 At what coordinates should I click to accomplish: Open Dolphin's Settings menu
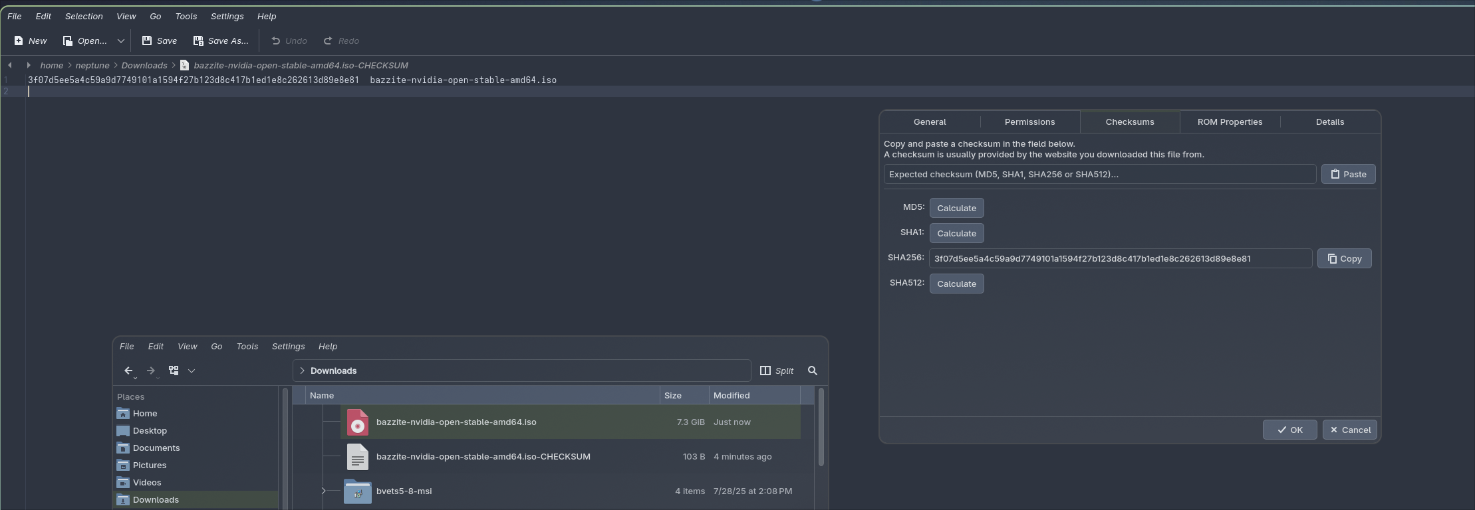[288, 346]
